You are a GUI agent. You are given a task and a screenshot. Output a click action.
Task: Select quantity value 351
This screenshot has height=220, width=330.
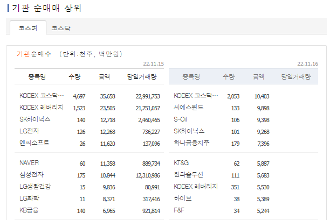(x=235, y=187)
